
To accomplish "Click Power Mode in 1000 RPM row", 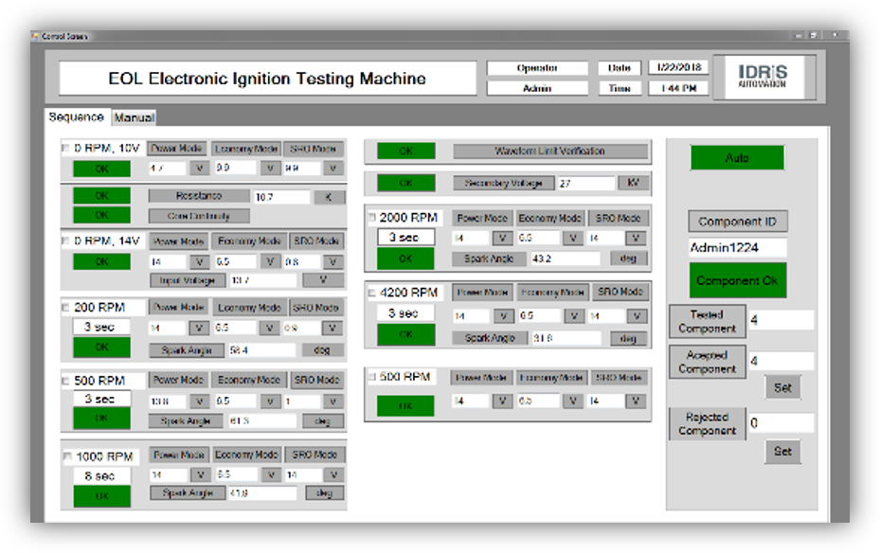I will pos(179,455).
